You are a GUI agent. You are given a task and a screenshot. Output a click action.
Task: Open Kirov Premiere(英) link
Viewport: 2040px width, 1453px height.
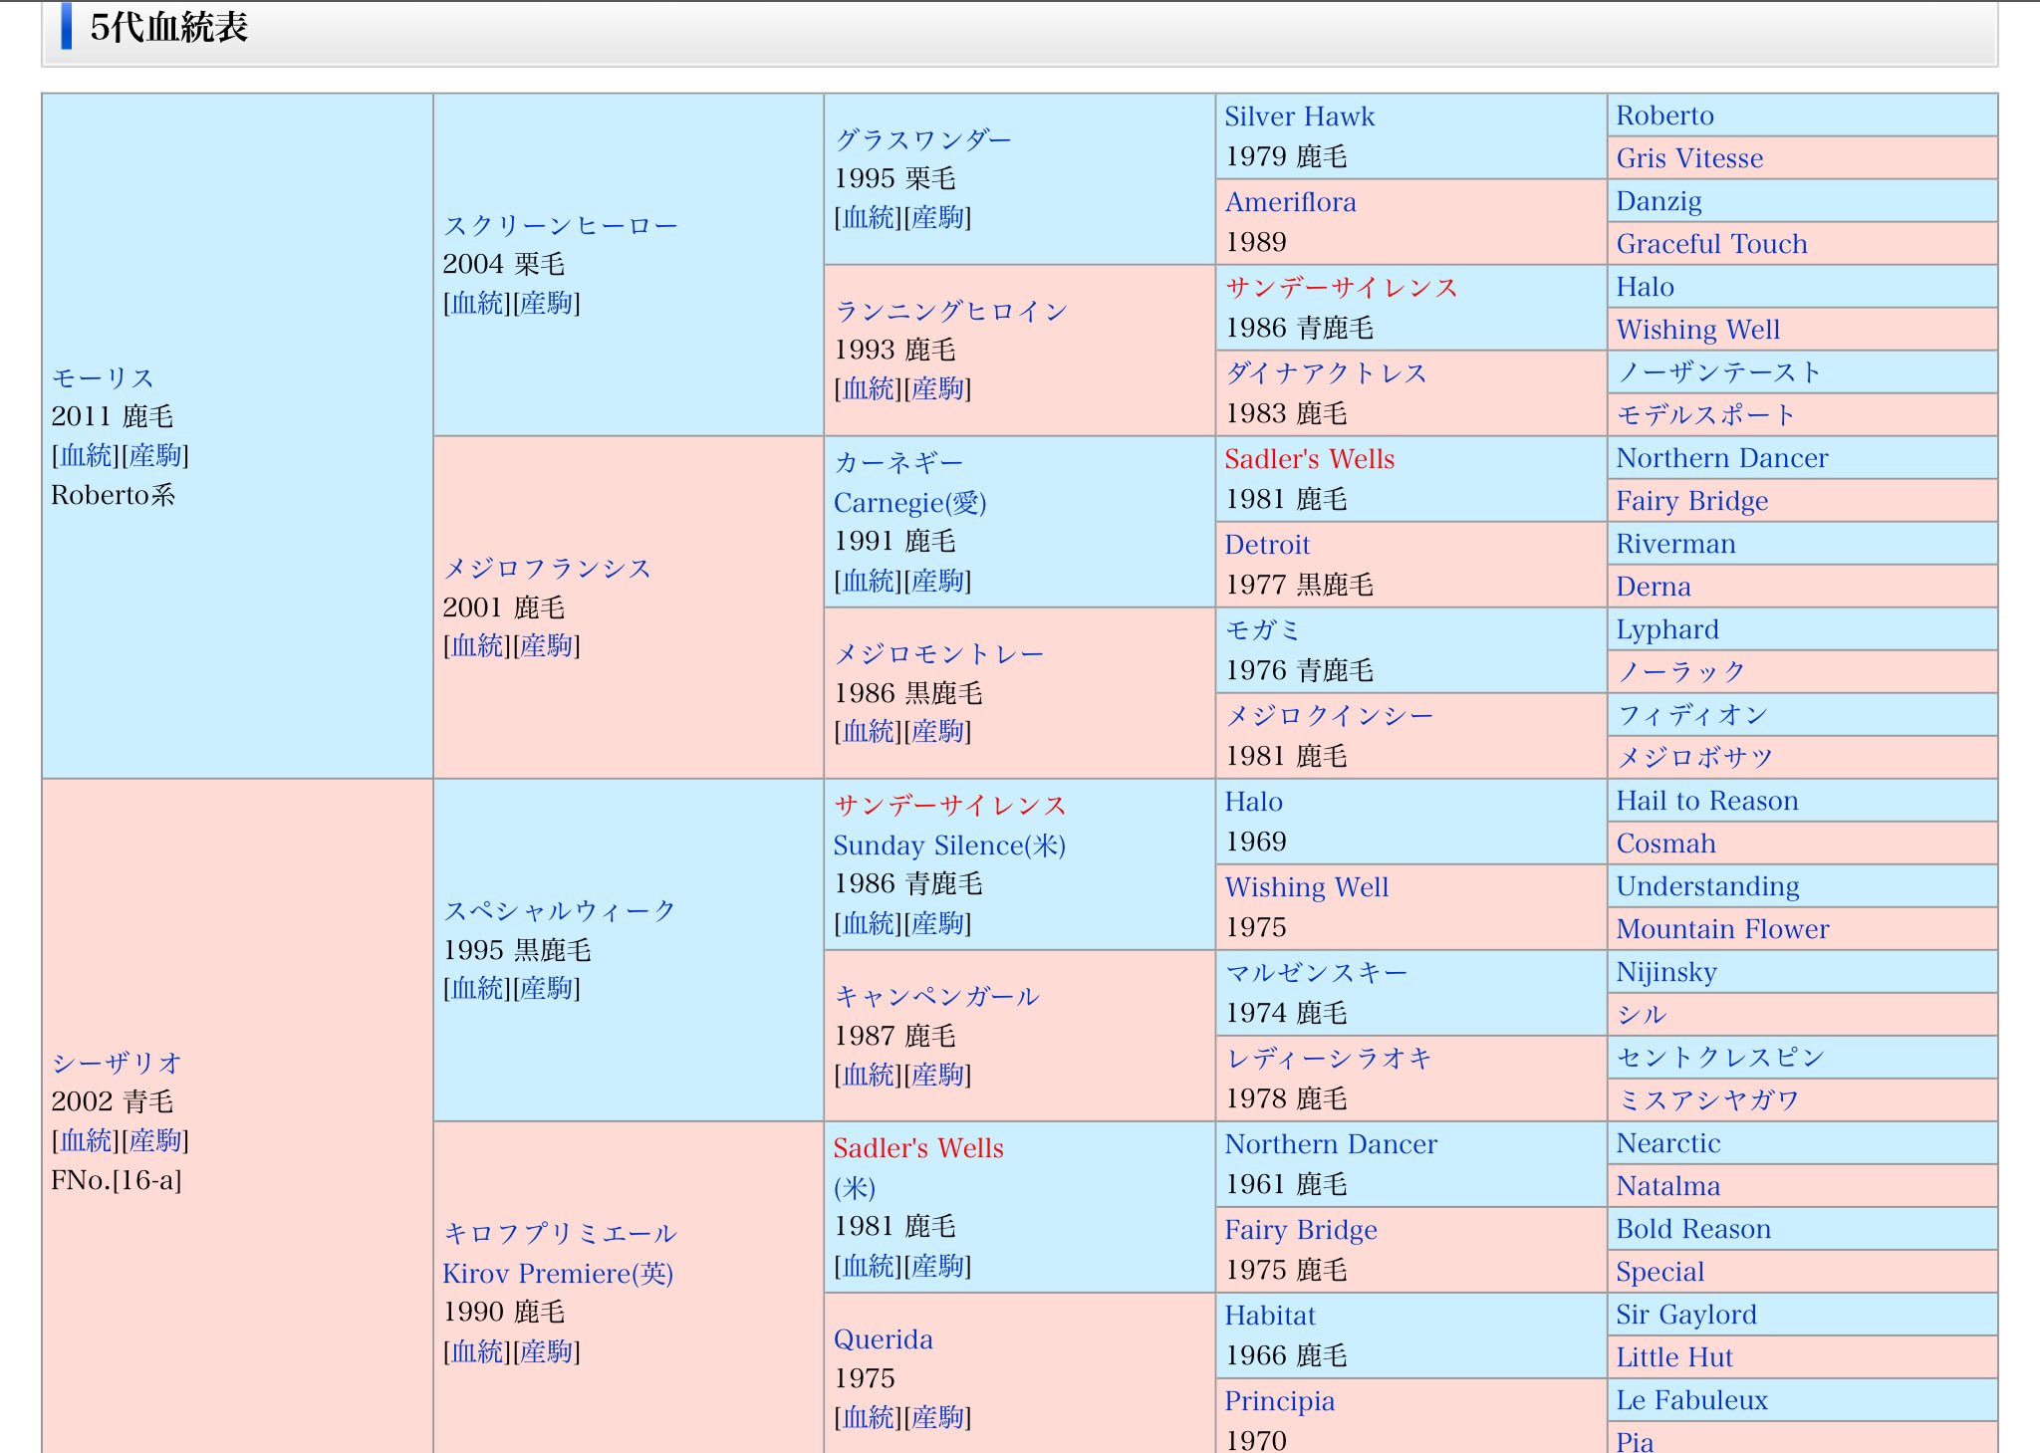(x=558, y=1274)
